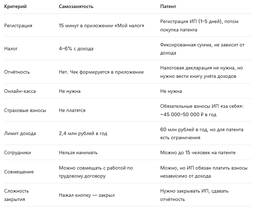Select the Лимит дохода row label

(20, 134)
